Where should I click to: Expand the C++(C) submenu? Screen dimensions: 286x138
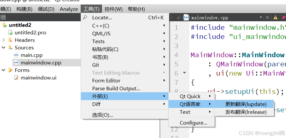[125, 26]
